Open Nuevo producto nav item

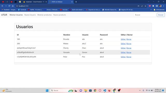tap(60, 15)
